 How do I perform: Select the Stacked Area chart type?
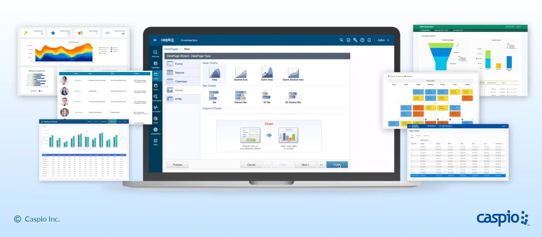point(240,73)
